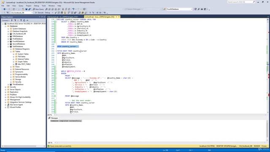This screenshot has width=270, height=152.
Task: Click Execute to run the query
Action: (x=39, y=13)
